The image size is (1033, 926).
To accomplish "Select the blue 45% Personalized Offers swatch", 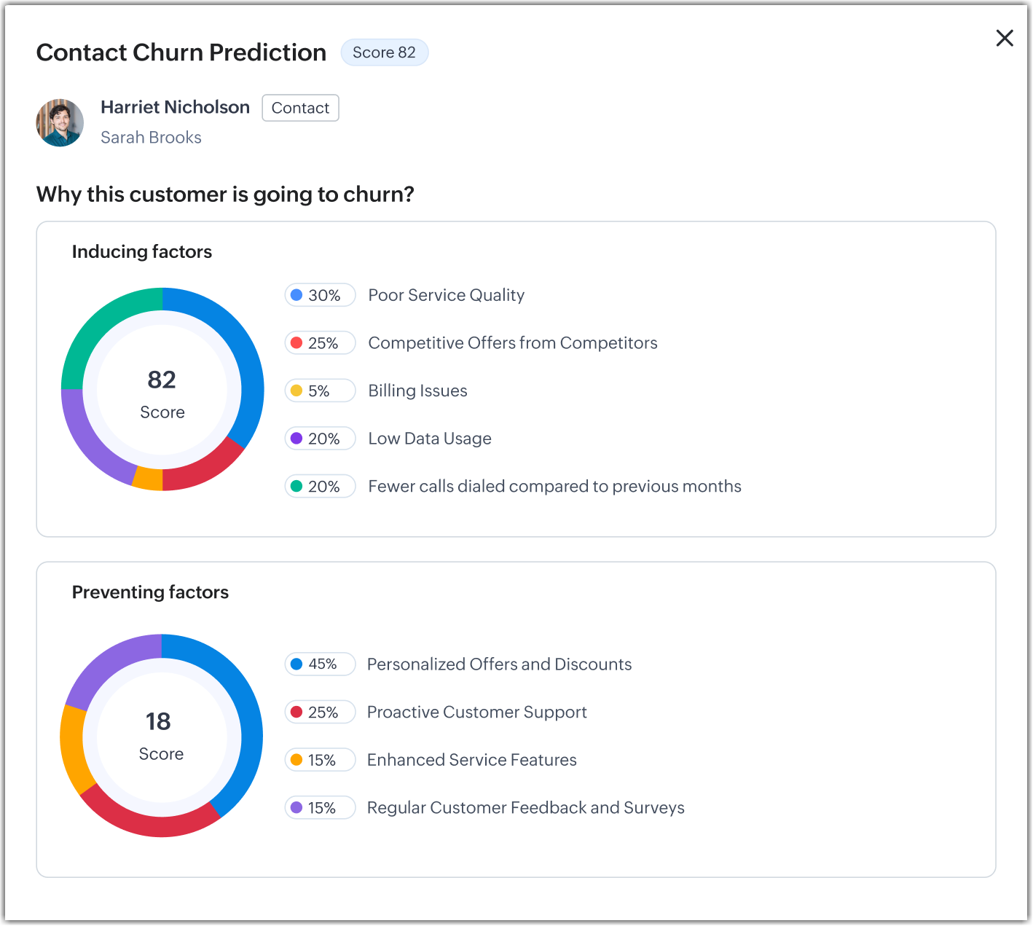I will (x=296, y=664).
